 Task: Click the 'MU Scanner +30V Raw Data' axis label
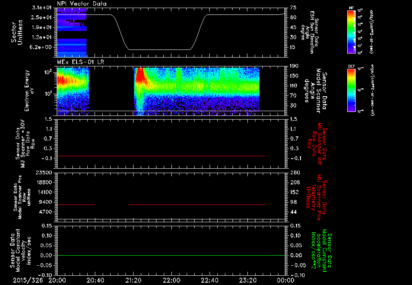[x=25, y=144]
